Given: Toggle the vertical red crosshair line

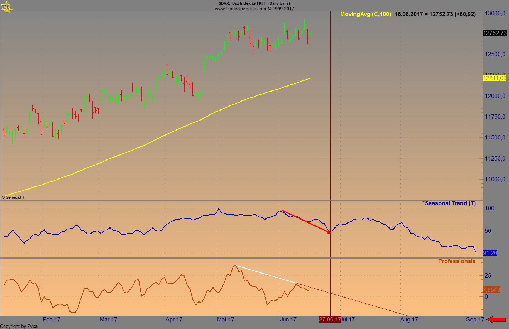Looking at the screenshot, I should click(x=330, y=143).
